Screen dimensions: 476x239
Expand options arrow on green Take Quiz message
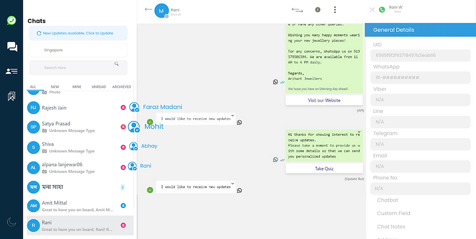coord(359,132)
